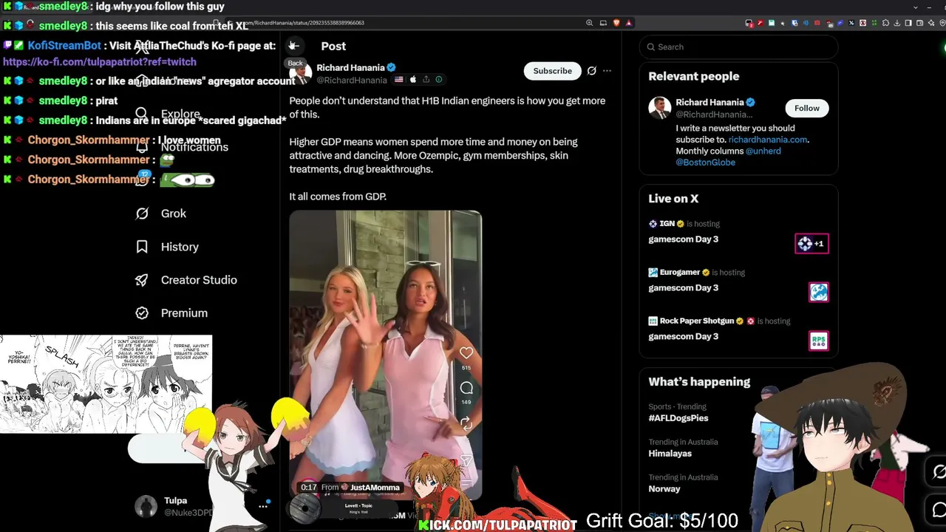Click the Premium verified badge icon

click(142, 313)
